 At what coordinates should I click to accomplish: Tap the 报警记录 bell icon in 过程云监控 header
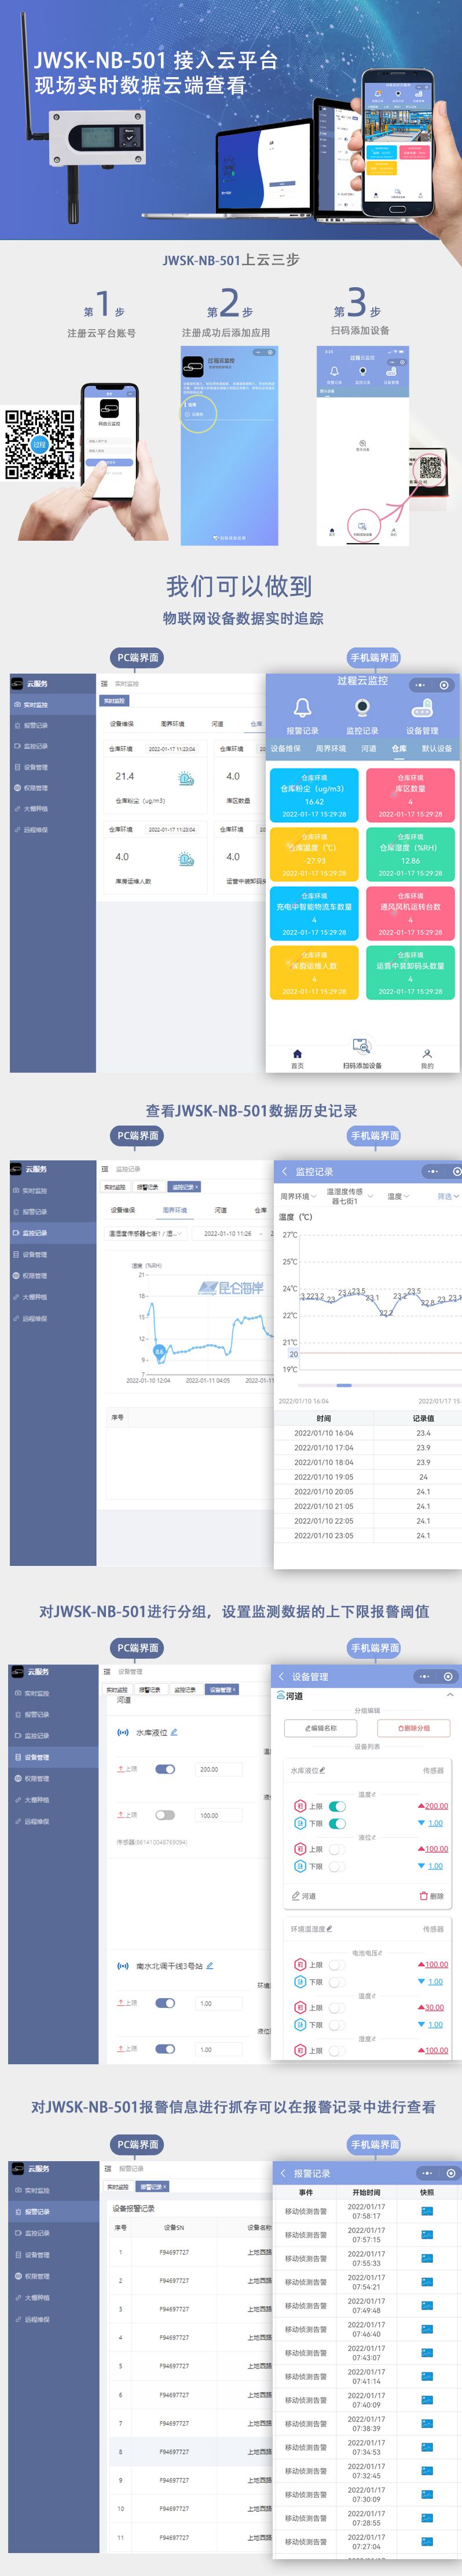click(302, 708)
